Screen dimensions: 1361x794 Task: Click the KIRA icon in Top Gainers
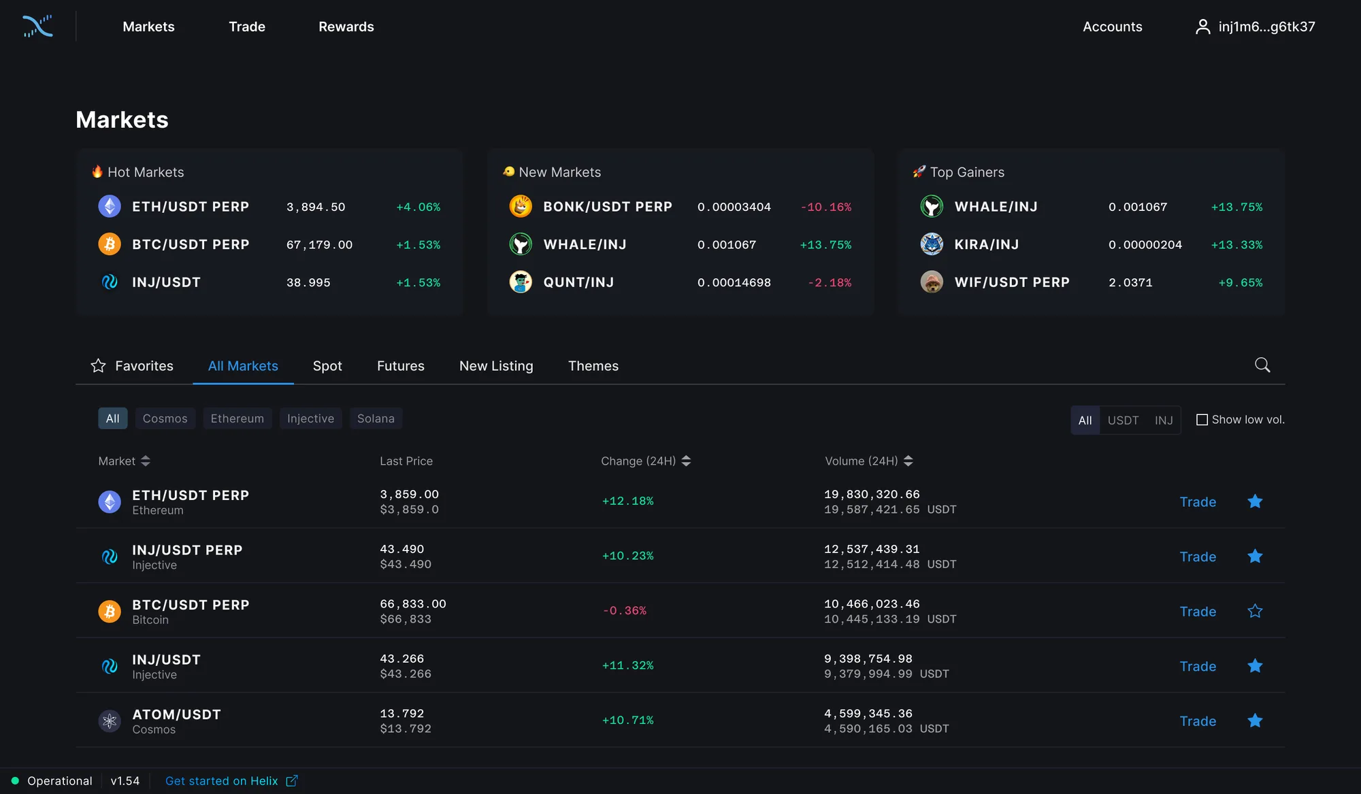tap(932, 244)
